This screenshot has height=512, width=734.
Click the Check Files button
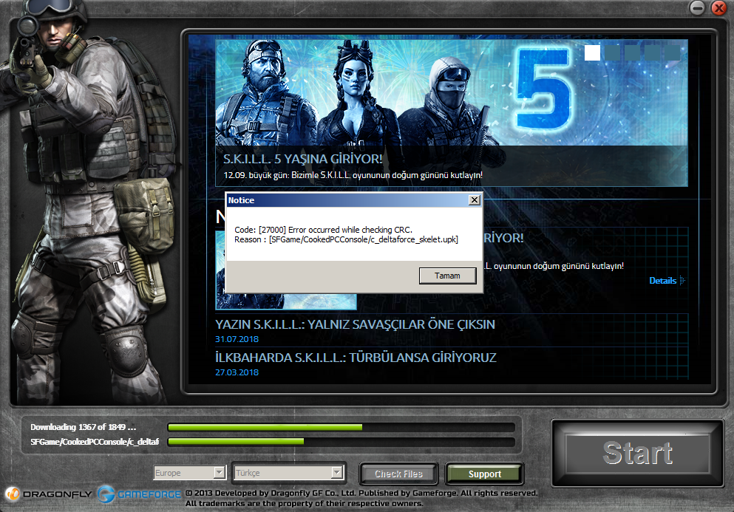pyautogui.click(x=399, y=474)
